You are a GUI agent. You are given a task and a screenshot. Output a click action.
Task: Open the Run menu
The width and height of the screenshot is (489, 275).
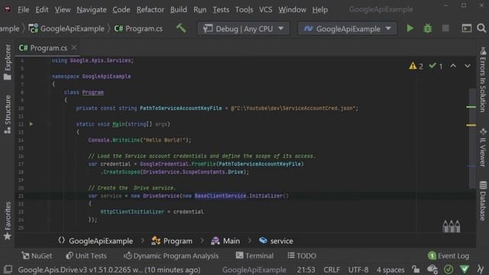(x=200, y=10)
